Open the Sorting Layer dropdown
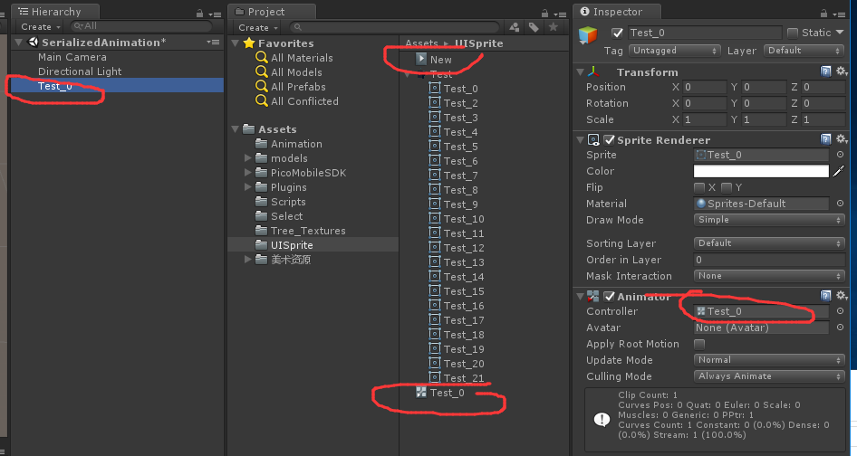The image size is (857, 456). click(769, 243)
